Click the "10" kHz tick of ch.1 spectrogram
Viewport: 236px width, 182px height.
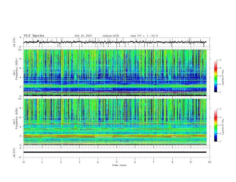(21, 50)
